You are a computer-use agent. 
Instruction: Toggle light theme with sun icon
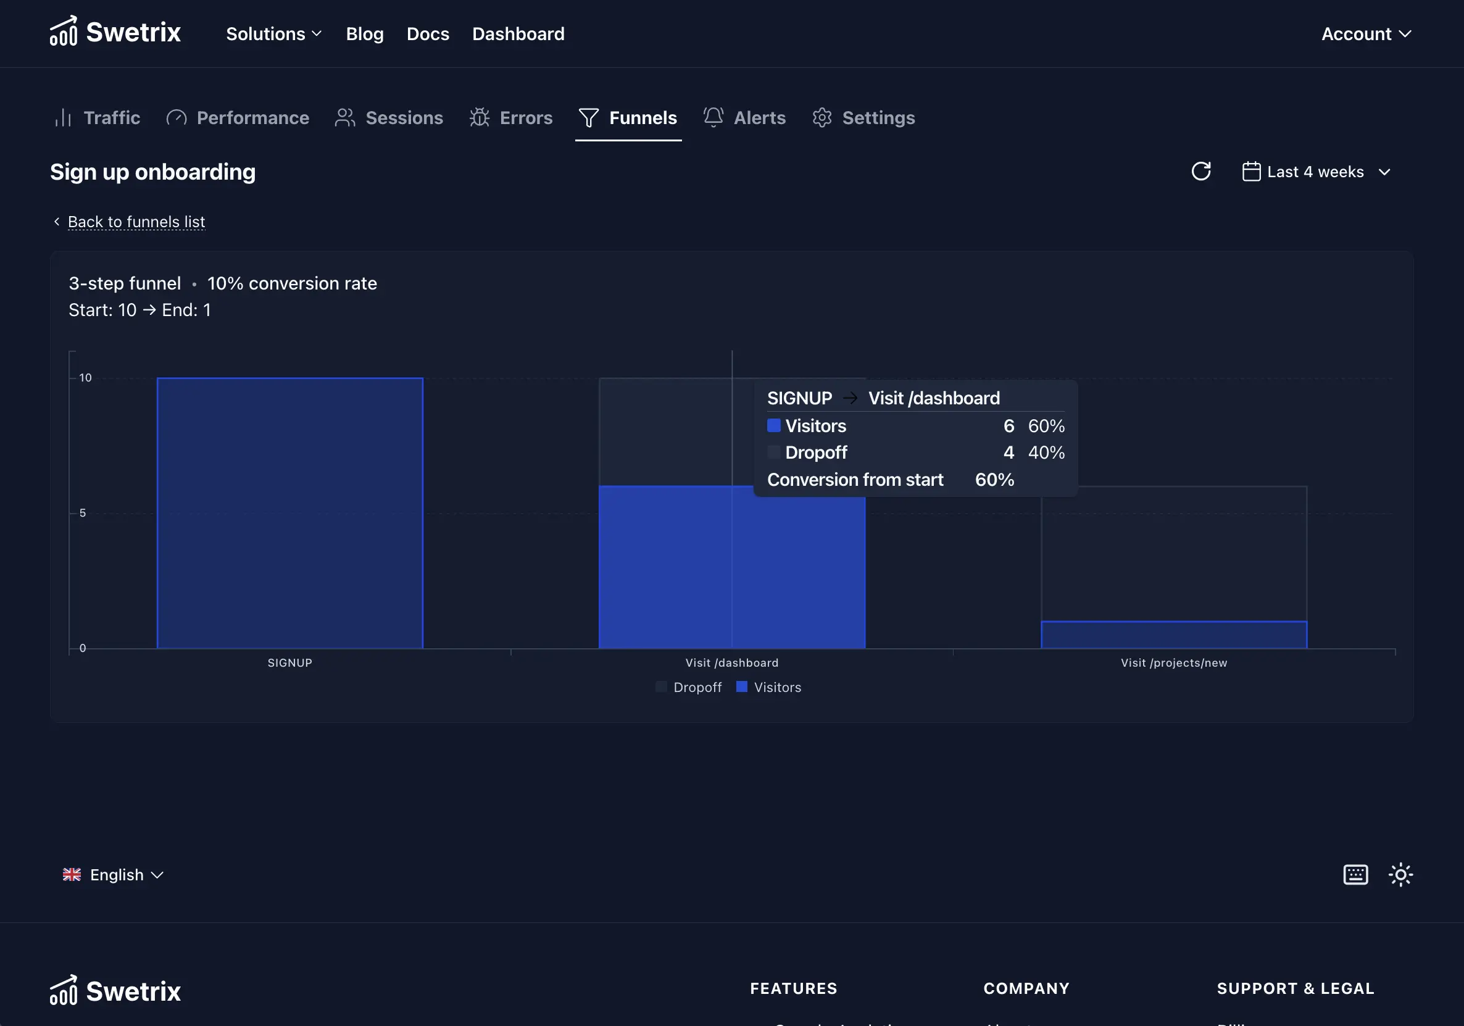[x=1400, y=874]
